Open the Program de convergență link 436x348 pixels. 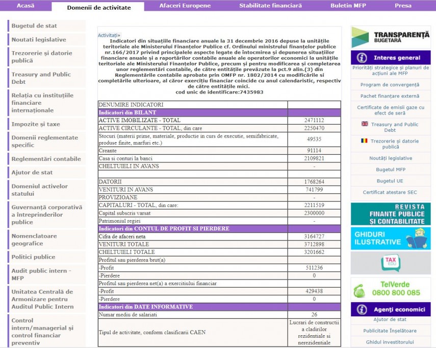click(x=390, y=85)
